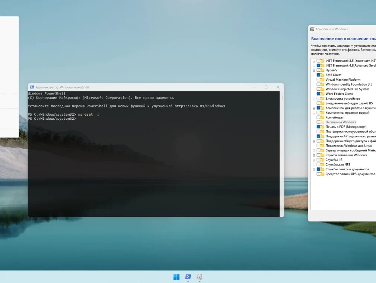Click the Компоненты Windows title bar icon
Image resolution: width=376 pixels, height=283 pixels.
click(x=312, y=29)
